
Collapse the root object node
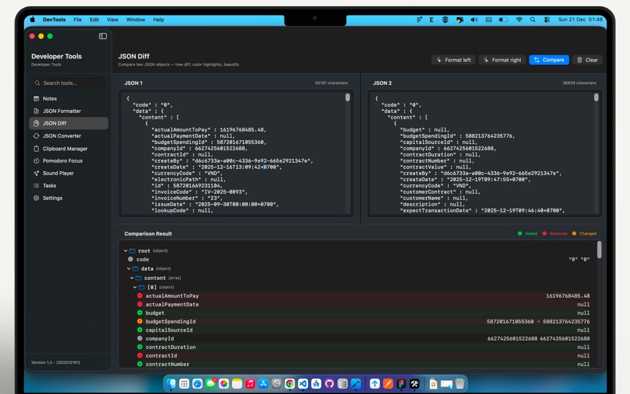(125, 250)
